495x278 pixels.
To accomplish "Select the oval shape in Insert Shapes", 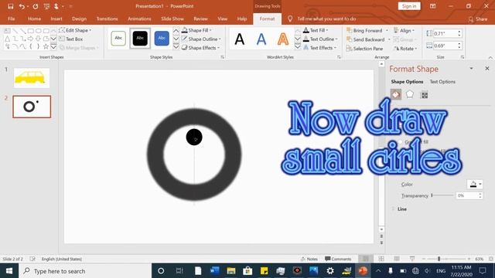I will point(38,31).
